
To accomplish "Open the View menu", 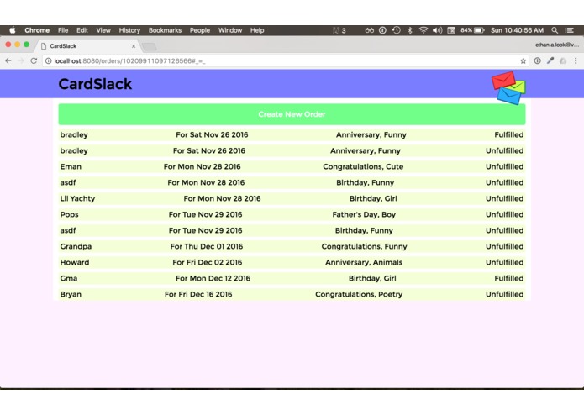I will coord(103,30).
